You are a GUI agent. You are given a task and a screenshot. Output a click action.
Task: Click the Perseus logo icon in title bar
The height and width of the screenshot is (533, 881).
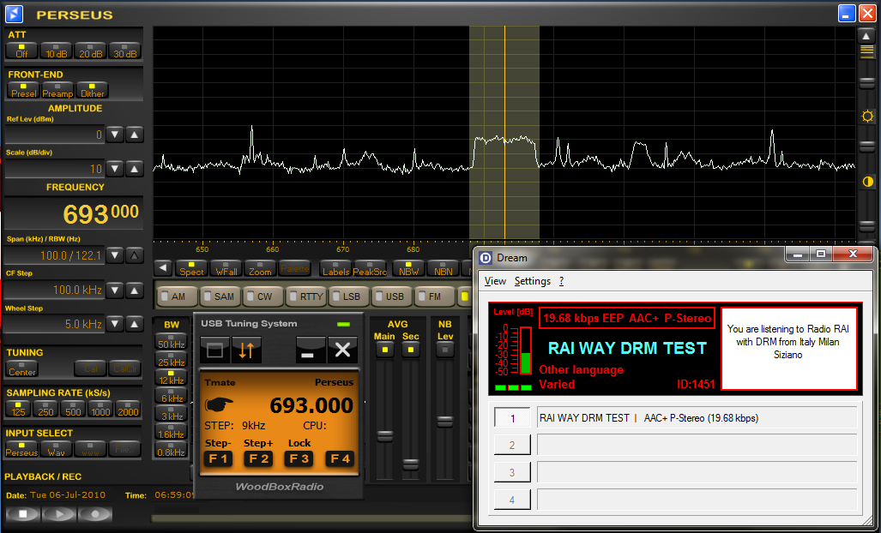click(x=14, y=14)
